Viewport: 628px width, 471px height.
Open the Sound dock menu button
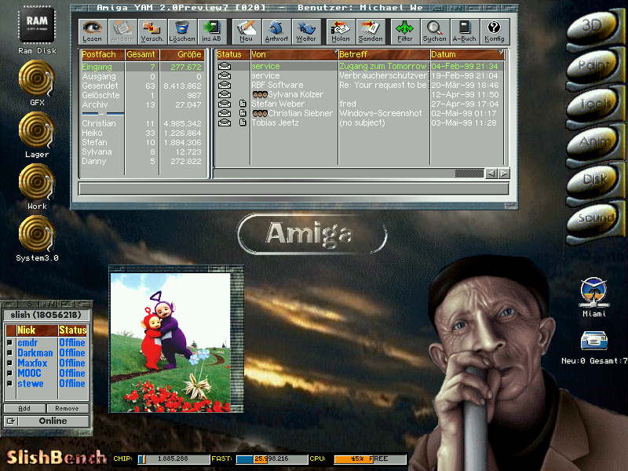596,218
